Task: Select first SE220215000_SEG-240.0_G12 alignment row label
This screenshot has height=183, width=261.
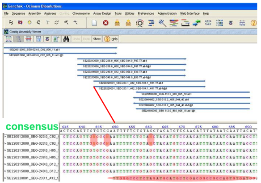Action: (x=32, y=164)
